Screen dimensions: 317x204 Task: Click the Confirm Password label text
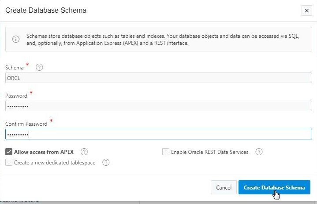pyautogui.click(x=26, y=124)
